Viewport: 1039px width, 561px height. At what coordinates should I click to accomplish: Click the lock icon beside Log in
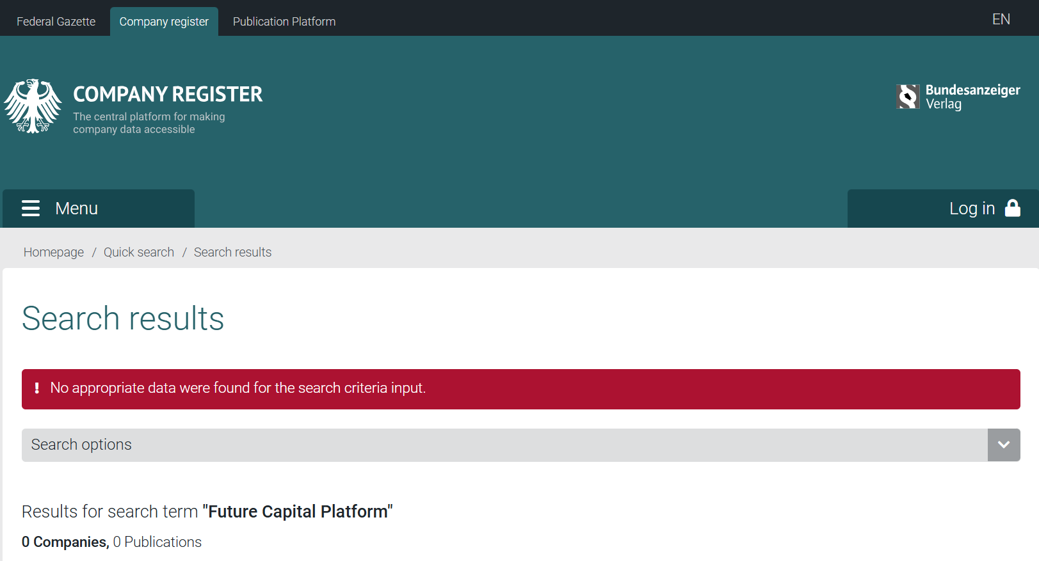pos(1013,208)
